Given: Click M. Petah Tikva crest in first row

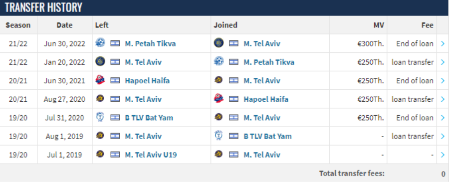Looking at the screenshot, I should point(100,43).
